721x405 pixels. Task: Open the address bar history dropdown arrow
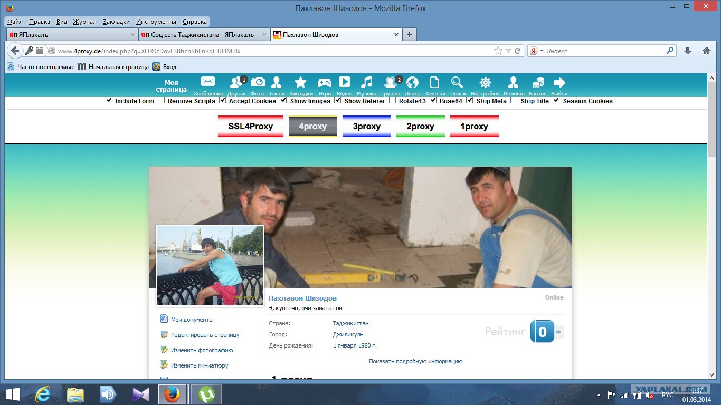508,51
